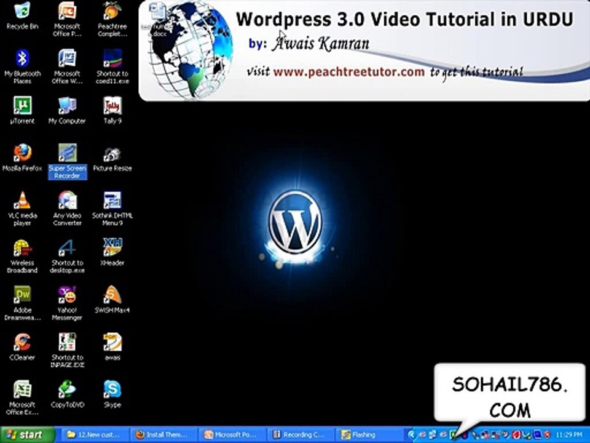Open Any Video Converter shortcut

point(67,209)
